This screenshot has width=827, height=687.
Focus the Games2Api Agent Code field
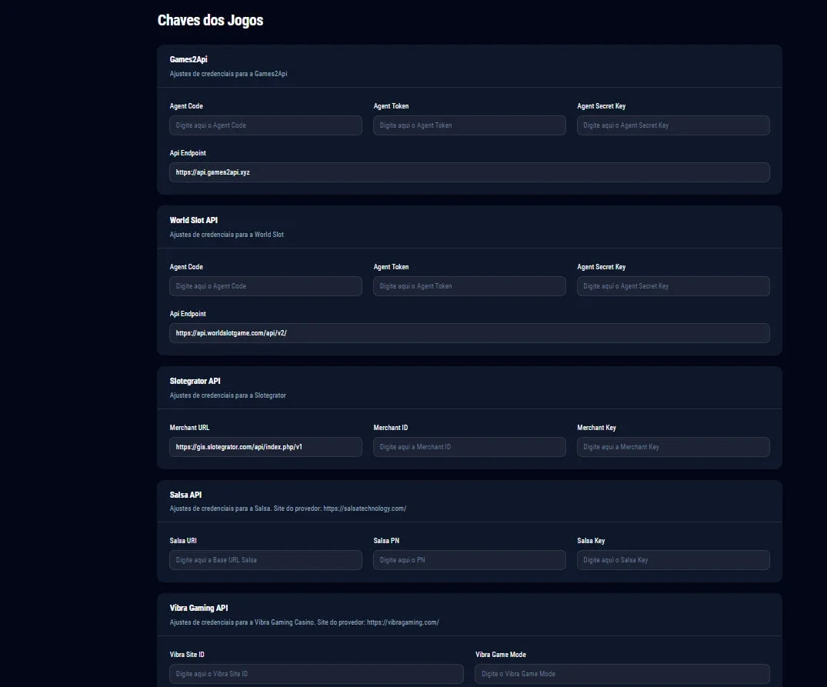pos(265,125)
